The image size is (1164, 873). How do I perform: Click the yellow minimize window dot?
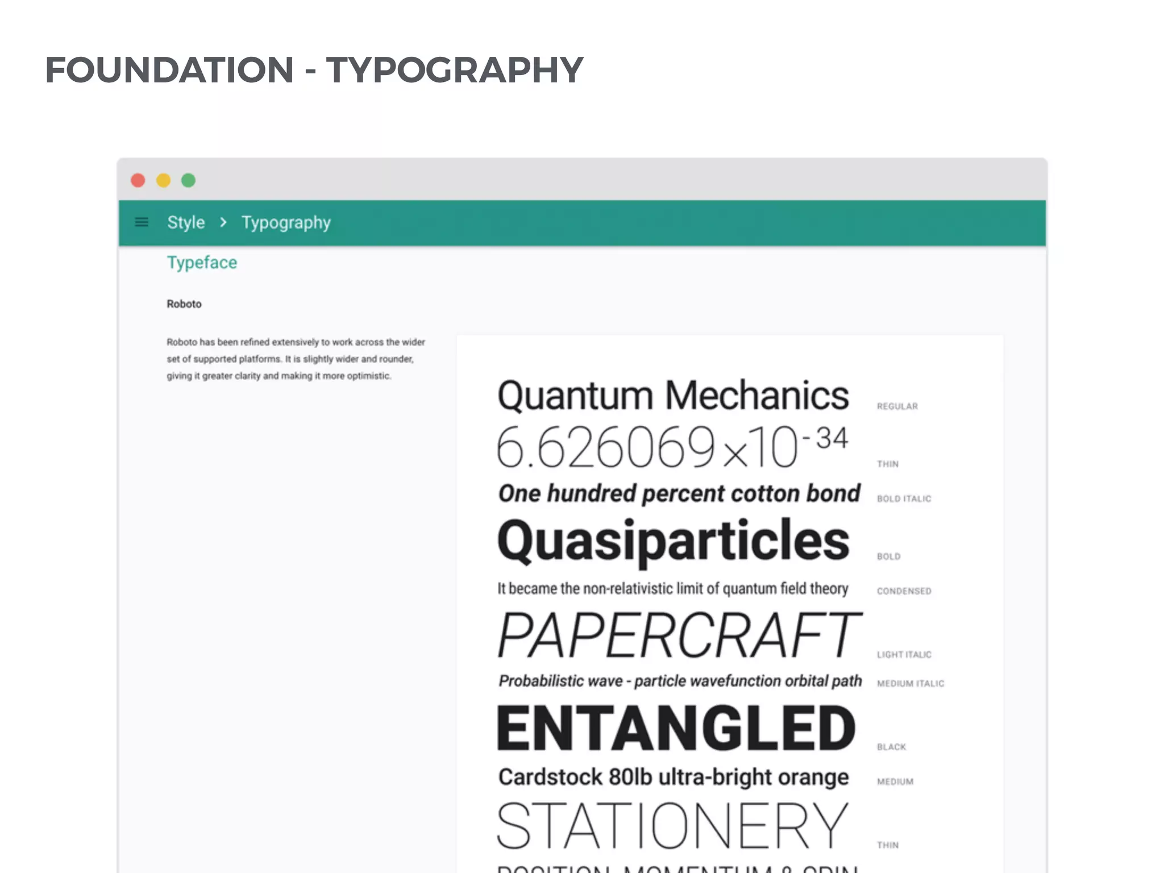click(163, 180)
